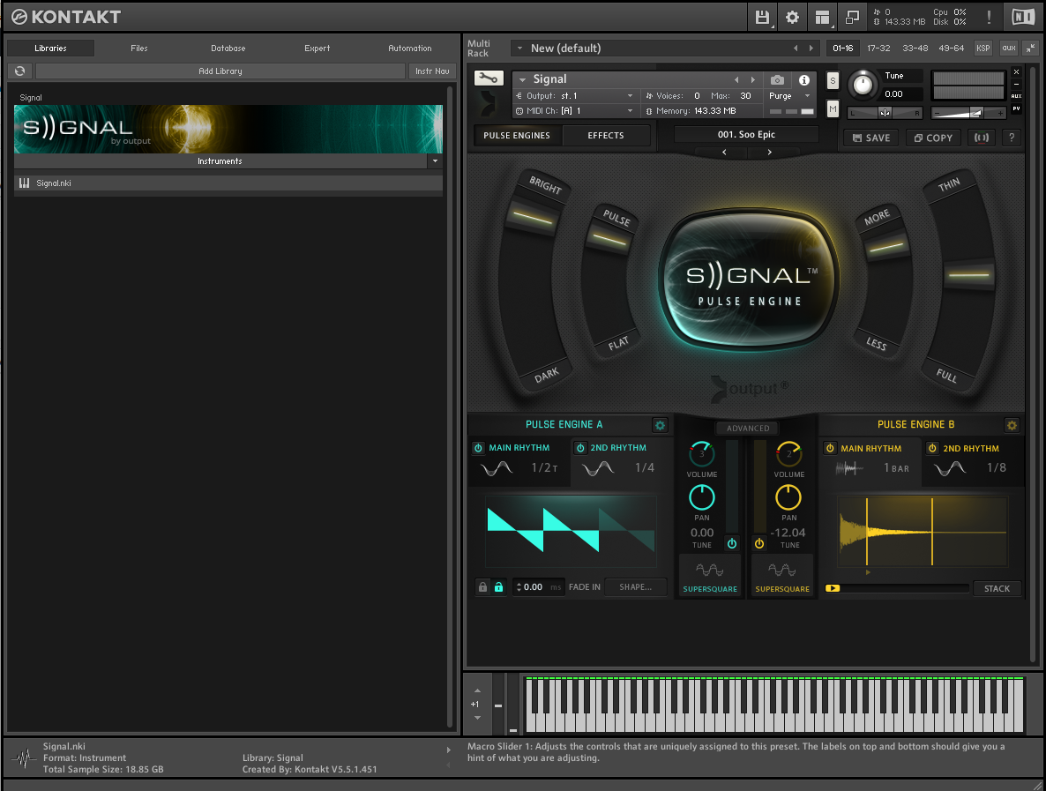Click the COPY button
This screenshot has width=1046, height=791.
pos(932,138)
